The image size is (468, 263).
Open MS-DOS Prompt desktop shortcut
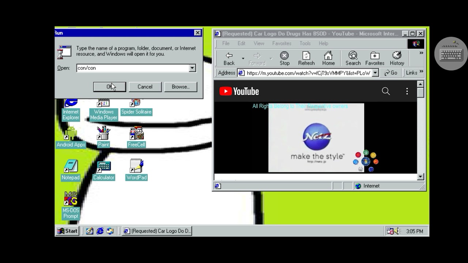(71, 205)
